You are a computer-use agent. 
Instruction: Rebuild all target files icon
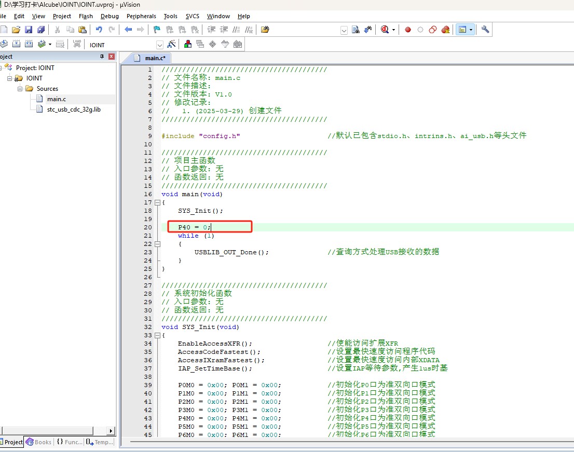click(x=29, y=44)
